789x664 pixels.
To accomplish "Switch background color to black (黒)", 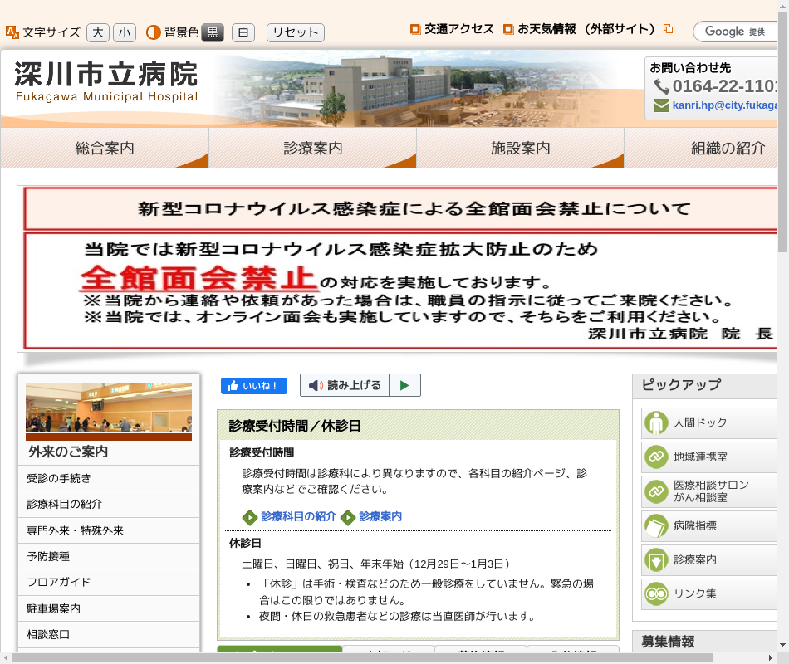I will 213,32.
